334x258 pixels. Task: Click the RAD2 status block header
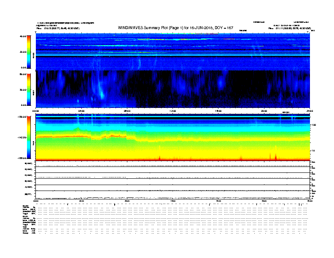pyautogui.click(x=26, y=206)
